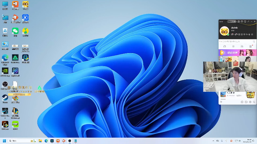Click the magnifier icon in YY search field
Screen dimensions: 257x144
click(254, 42)
